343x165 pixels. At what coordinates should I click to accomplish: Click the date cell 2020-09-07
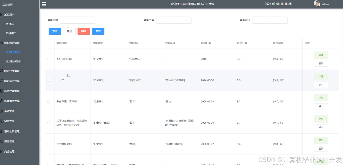[208, 144]
